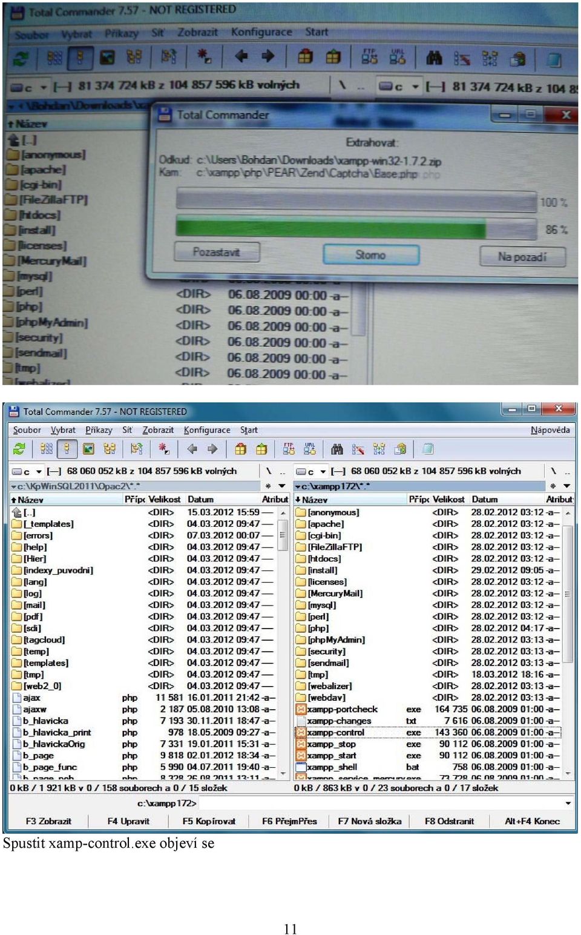Switch to brief file-names view in lower window toolbar
The image size is (581, 935).
[47, 449]
